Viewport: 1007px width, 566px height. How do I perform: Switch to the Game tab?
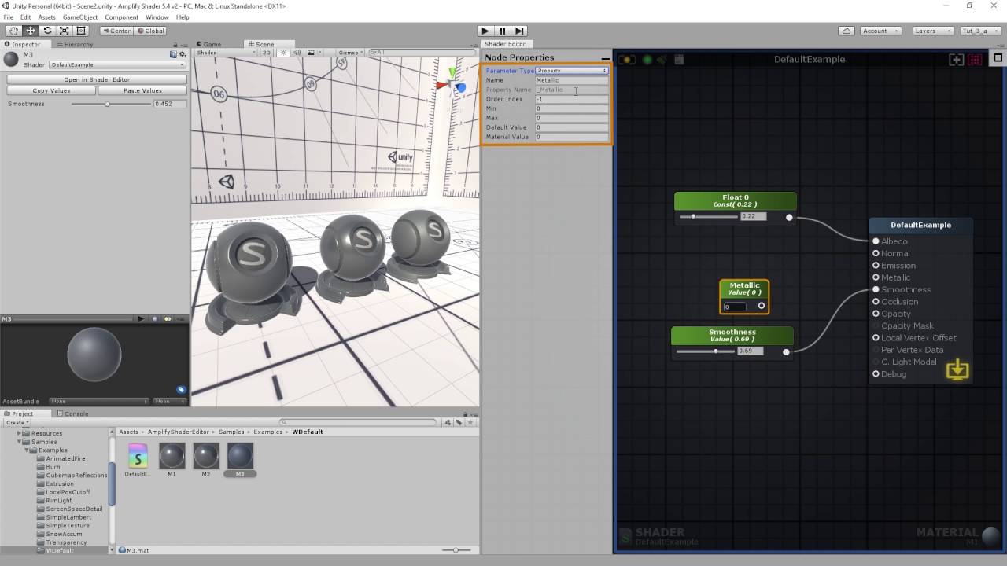point(209,44)
